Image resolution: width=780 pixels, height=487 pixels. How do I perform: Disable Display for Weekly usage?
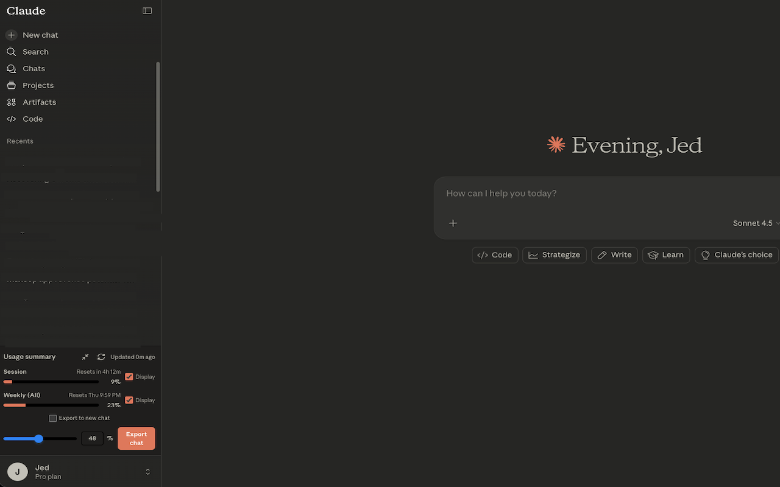coord(129,400)
